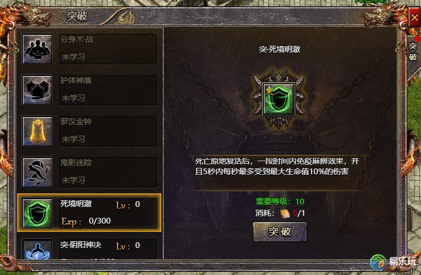Close the breakthrough window
421x275 pixels.
click(414, 18)
